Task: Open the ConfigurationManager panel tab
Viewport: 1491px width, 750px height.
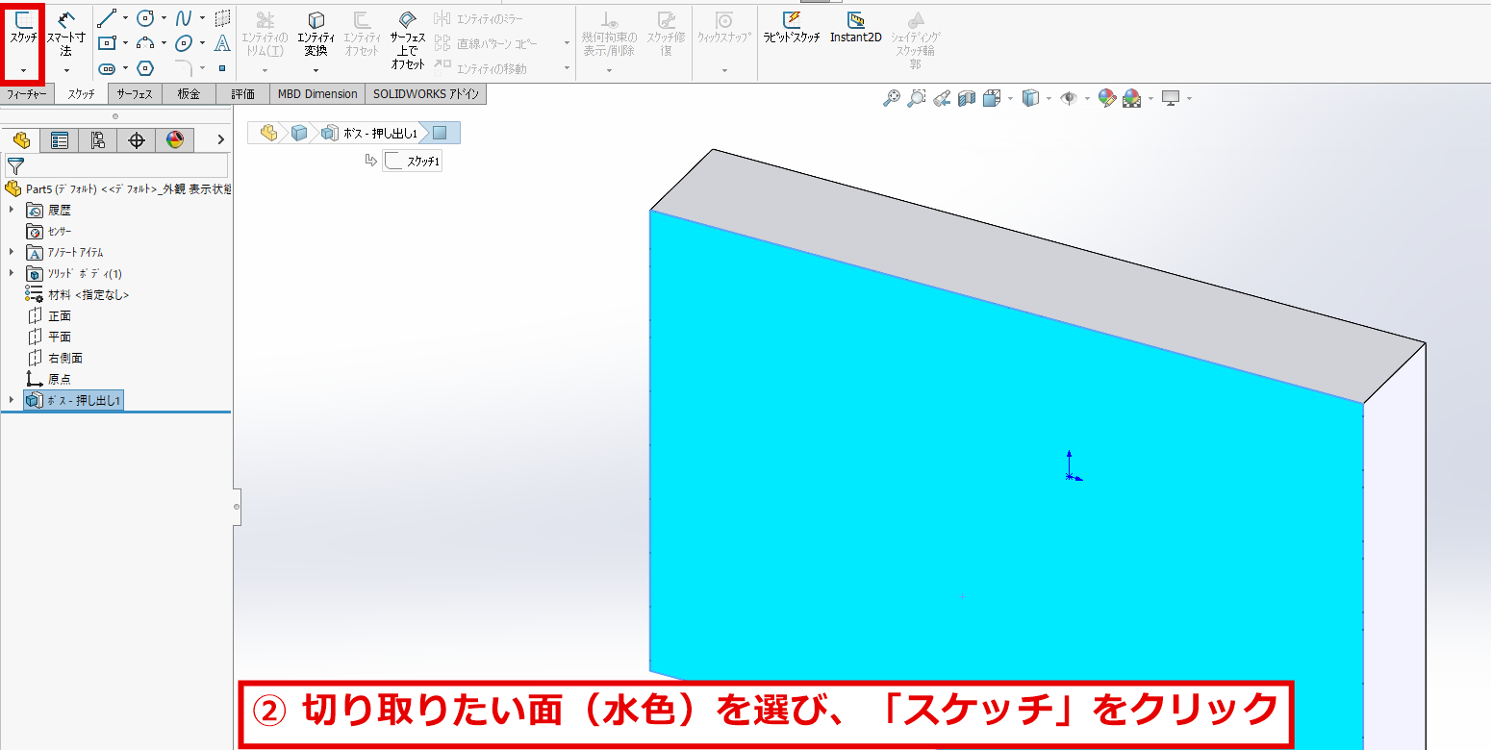Action: click(x=98, y=140)
